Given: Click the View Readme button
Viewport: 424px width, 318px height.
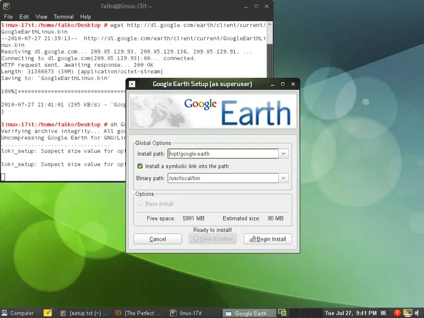Looking at the screenshot, I should [x=213, y=239].
